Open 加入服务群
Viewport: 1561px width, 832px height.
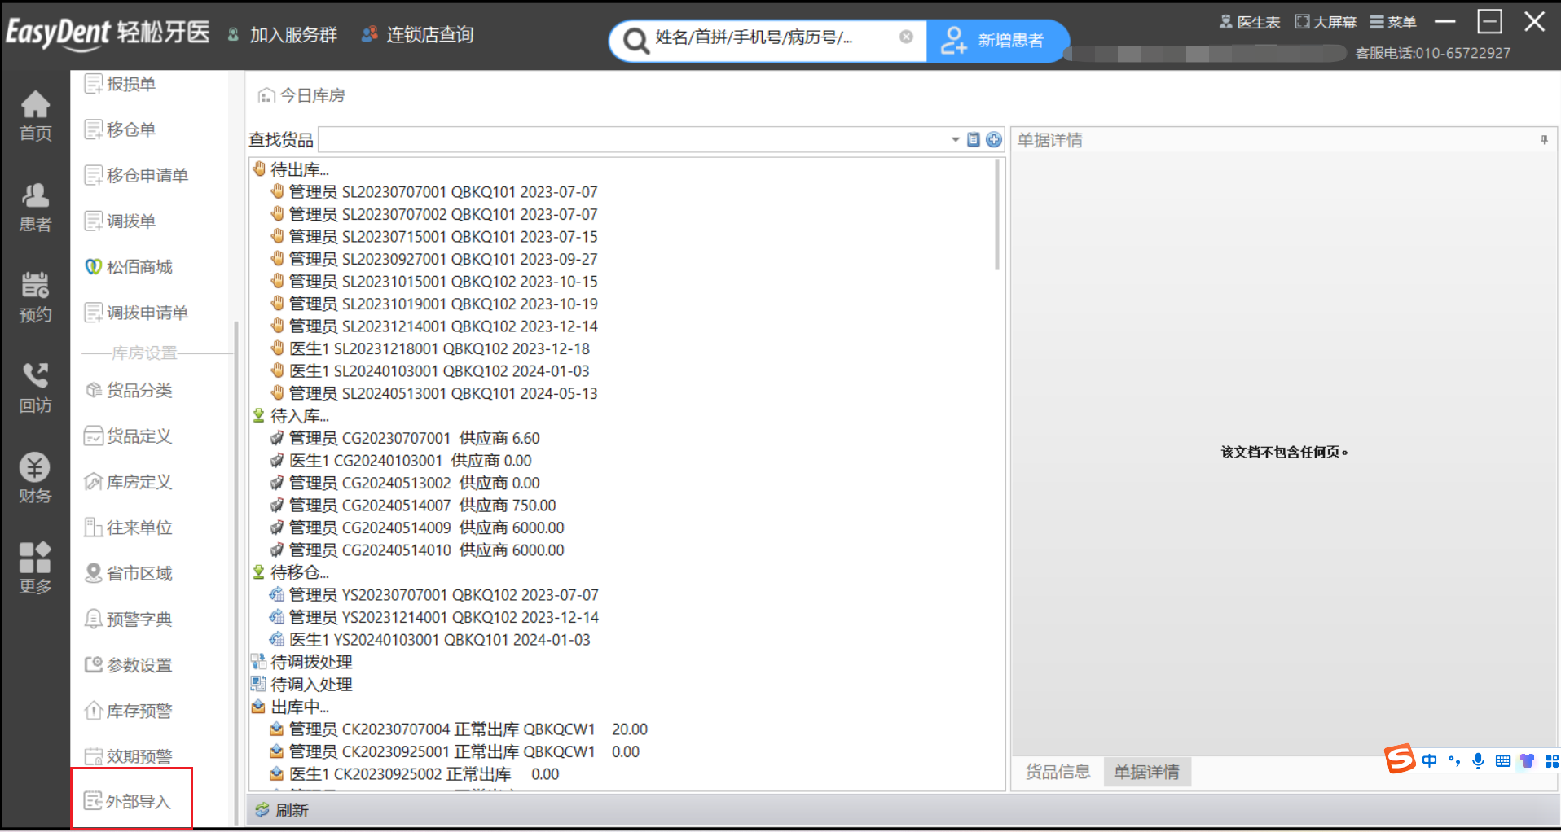coord(283,35)
